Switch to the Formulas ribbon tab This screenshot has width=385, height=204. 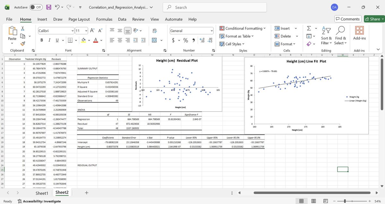pos(104,19)
